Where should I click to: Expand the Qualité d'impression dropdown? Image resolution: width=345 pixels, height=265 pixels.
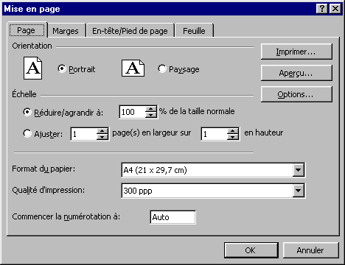298,191
